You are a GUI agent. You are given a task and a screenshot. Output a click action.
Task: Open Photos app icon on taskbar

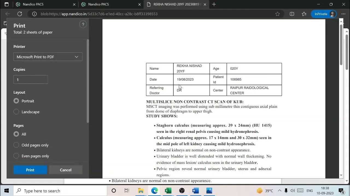(209, 191)
